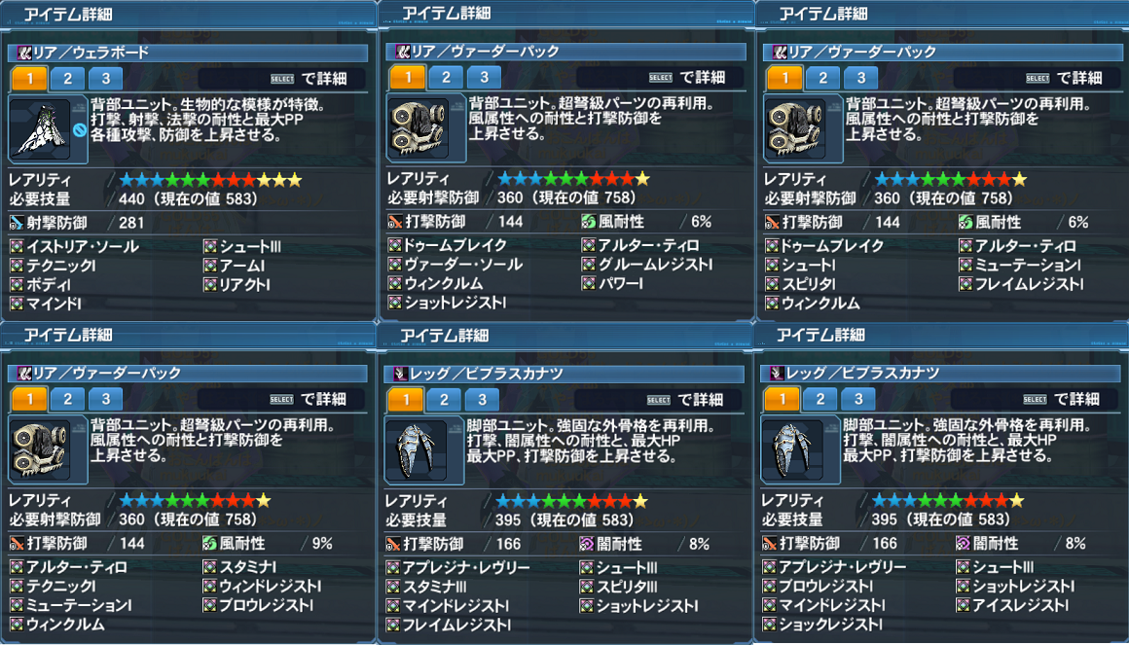
Task: Click the パワーI ability icon
Action: pyautogui.click(x=588, y=284)
